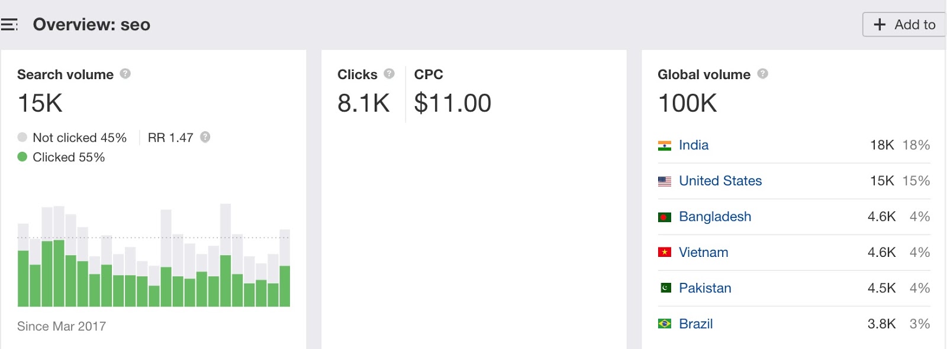Click the Bangladesh flag icon
Image resolution: width=947 pixels, height=349 pixels.
click(x=665, y=217)
